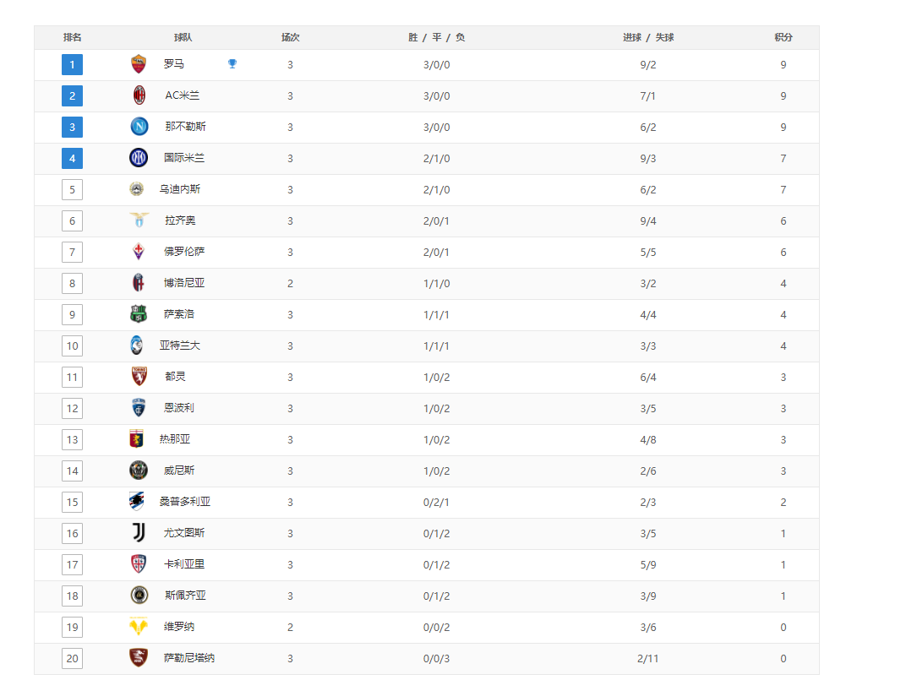Screen dimensions: 917x691
Task: Click the 桑普多利亚 team name
Action: point(185,502)
